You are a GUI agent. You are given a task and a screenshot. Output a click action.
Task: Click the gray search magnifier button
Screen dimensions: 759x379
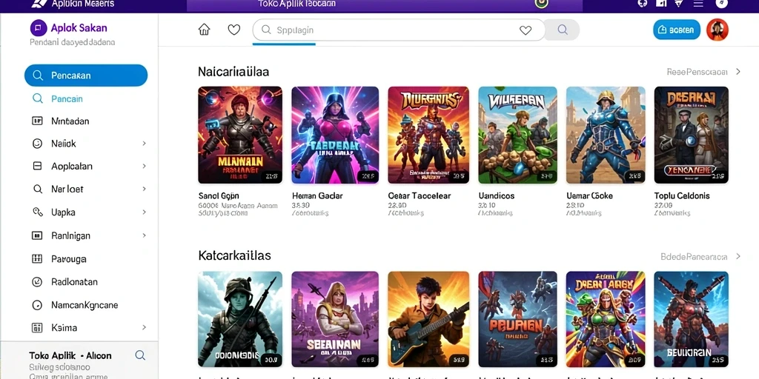coord(562,30)
